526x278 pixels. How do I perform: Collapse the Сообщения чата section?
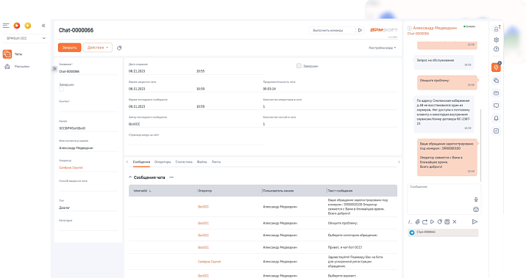[x=130, y=178]
